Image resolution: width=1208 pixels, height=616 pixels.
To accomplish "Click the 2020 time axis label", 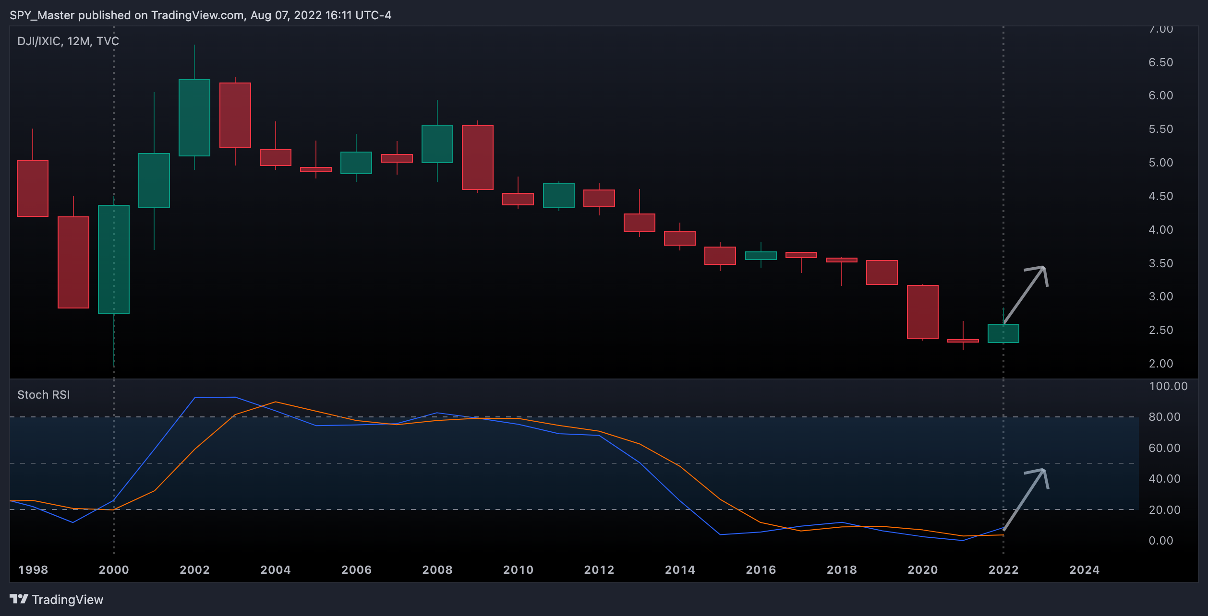I will [923, 570].
